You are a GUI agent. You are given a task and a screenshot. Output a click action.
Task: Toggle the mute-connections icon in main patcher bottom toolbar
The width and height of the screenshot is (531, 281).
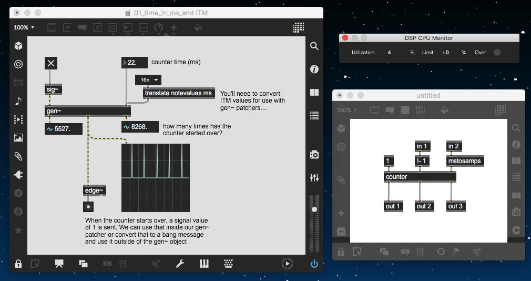point(107,264)
